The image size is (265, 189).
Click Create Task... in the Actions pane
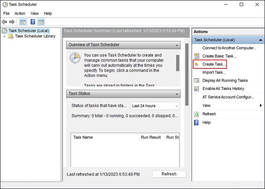pyautogui.click(x=214, y=64)
